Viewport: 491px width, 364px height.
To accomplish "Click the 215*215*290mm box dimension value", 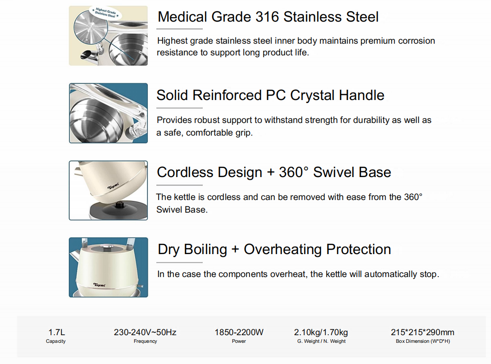I will (423, 332).
